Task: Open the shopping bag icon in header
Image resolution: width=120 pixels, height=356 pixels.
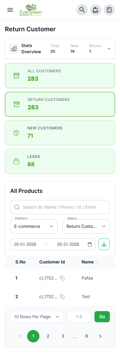Action: click(x=96, y=10)
